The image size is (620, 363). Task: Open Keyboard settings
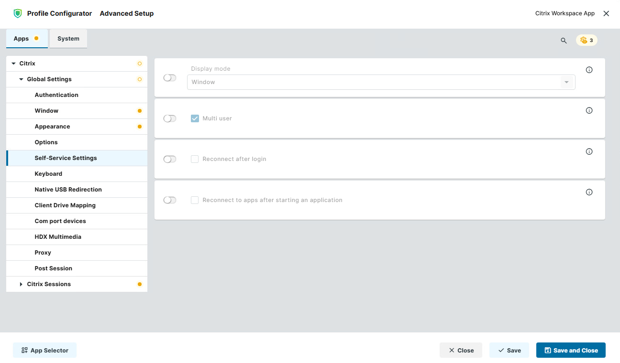click(77, 174)
